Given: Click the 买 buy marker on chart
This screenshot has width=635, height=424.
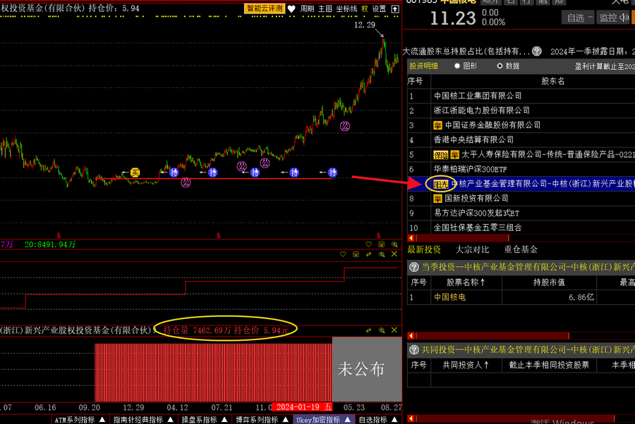Looking at the screenshot, I should coord(134,172).
